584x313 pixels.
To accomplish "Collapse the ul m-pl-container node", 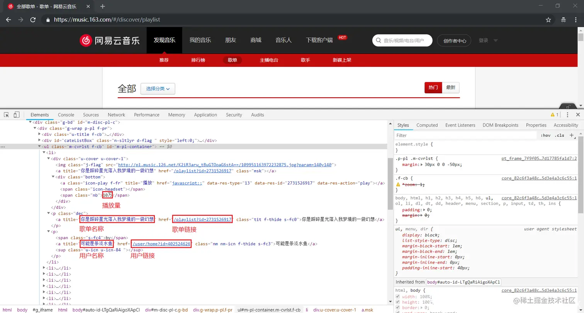I will [39, 147].
